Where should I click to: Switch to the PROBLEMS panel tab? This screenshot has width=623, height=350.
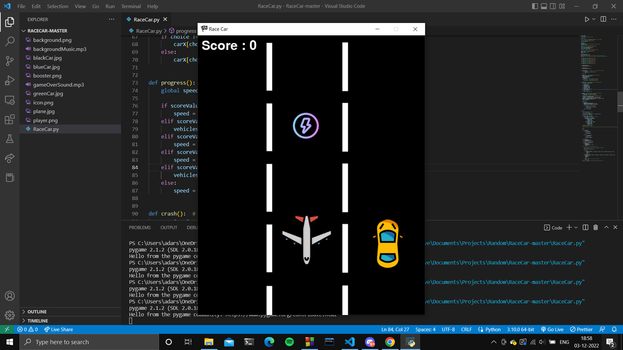click(140, 227)
